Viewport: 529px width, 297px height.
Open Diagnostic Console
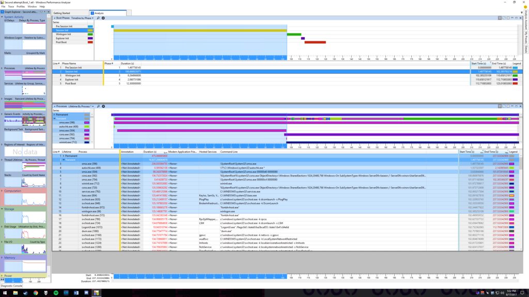tap(11, 286)
